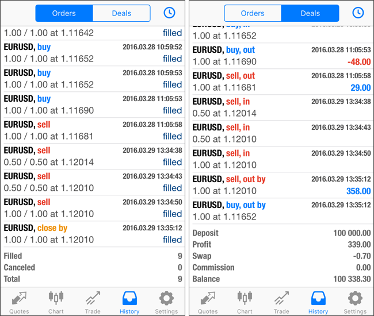The image size is (374, 316).
Task: Select the highlighted Orders tab on left screen
Action: tap(64, 13)
